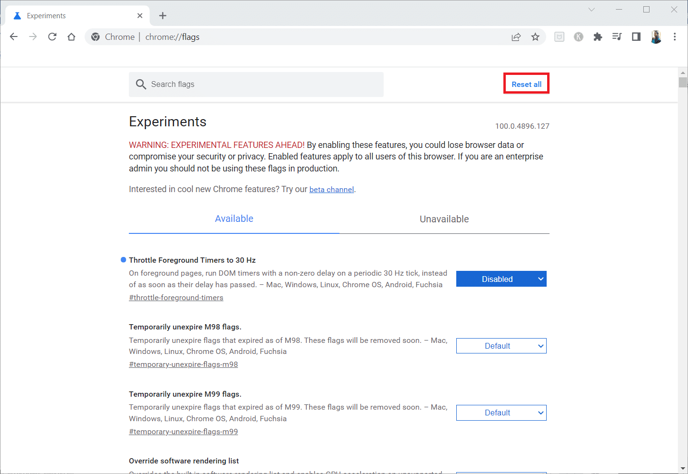The height and width of the screenshot is (474, 688).
Task: Click the Chrome site info icon
Action: 95,37
